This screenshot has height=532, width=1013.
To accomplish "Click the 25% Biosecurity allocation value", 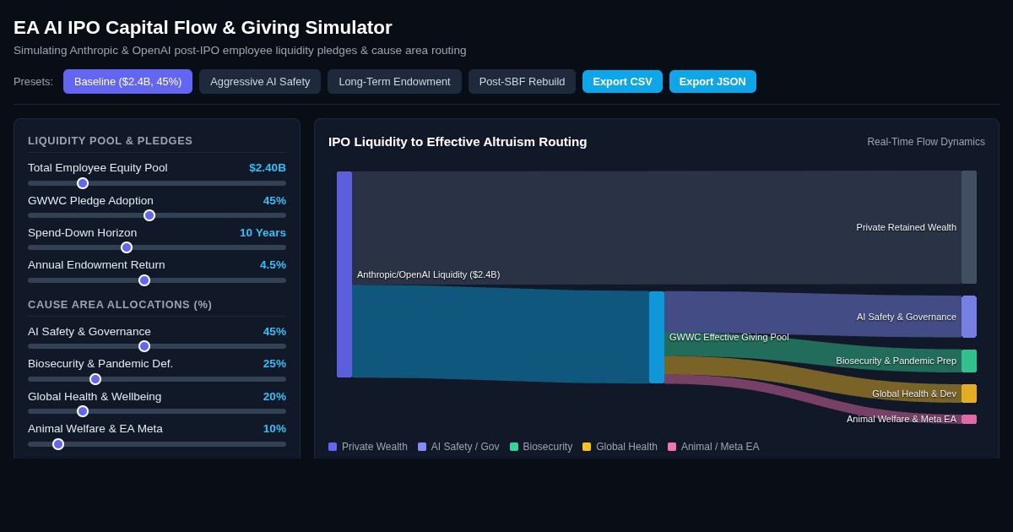I will point(274,363).
